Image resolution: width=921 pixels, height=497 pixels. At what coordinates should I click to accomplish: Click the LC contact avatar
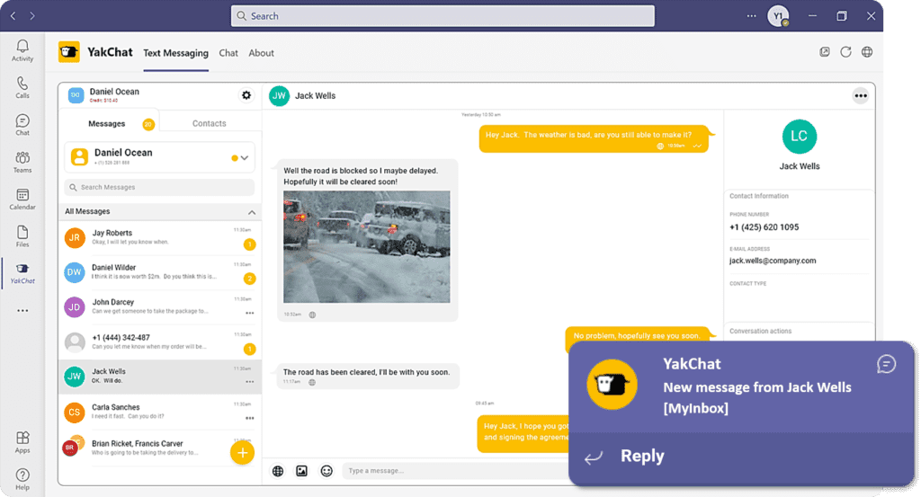pos(800,136)
